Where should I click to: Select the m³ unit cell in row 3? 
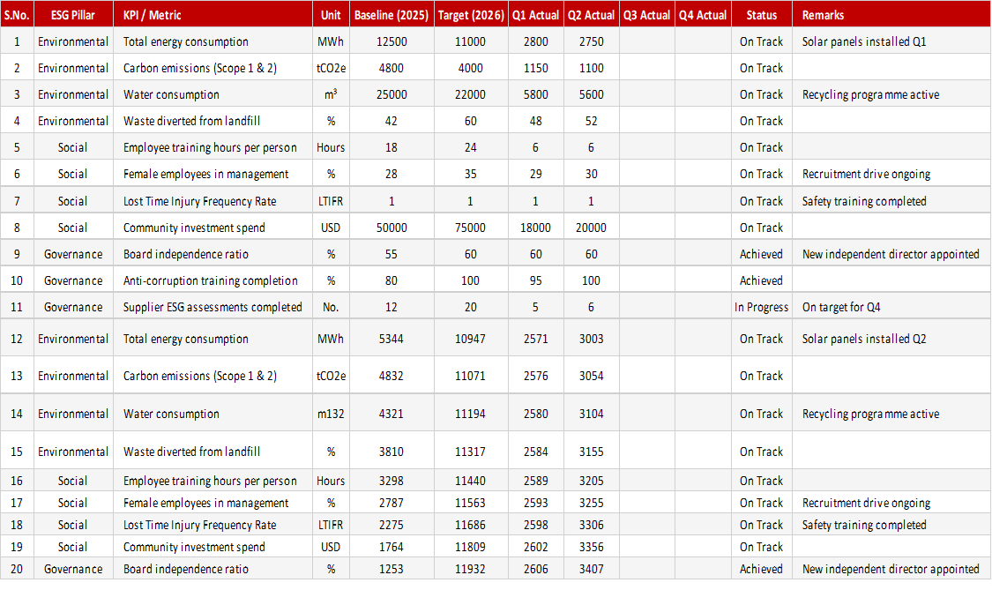point(331,95)
